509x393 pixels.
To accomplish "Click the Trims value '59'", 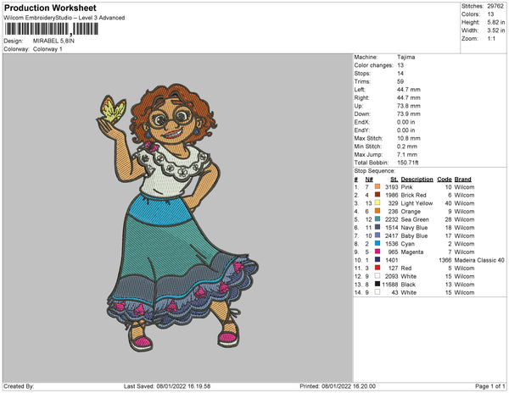I will click(x=400, y=81).
